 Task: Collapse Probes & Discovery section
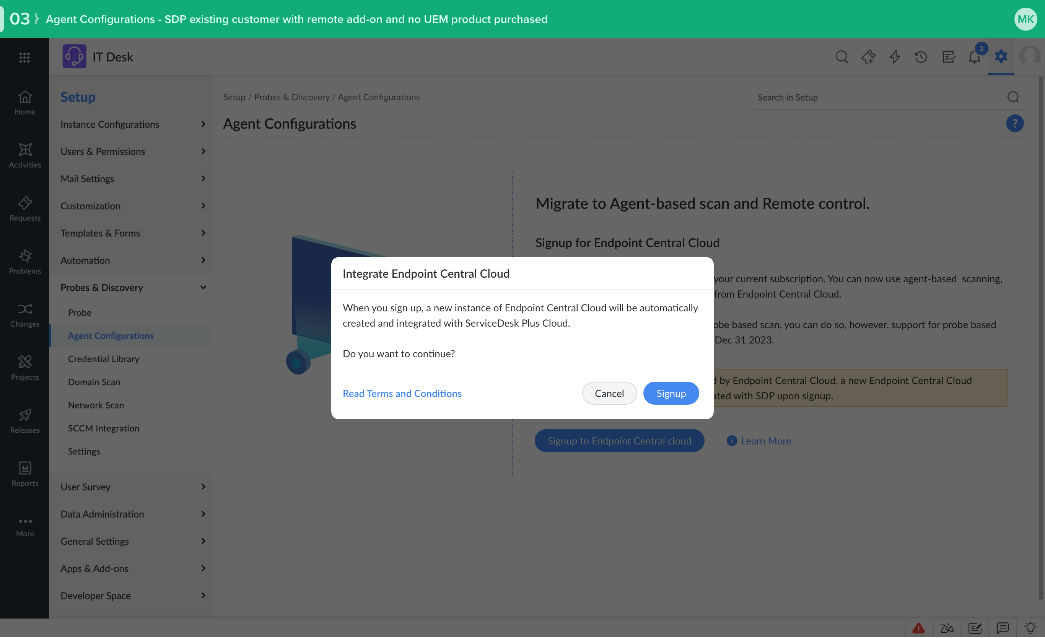coord(131,287)
